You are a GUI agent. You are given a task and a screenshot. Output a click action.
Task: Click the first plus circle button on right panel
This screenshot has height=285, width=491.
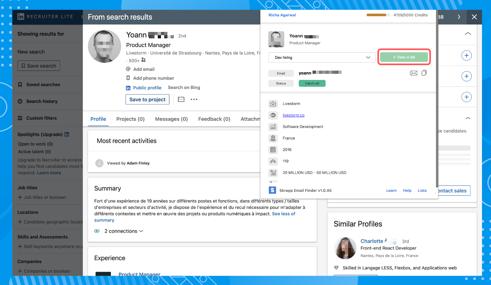466,55
